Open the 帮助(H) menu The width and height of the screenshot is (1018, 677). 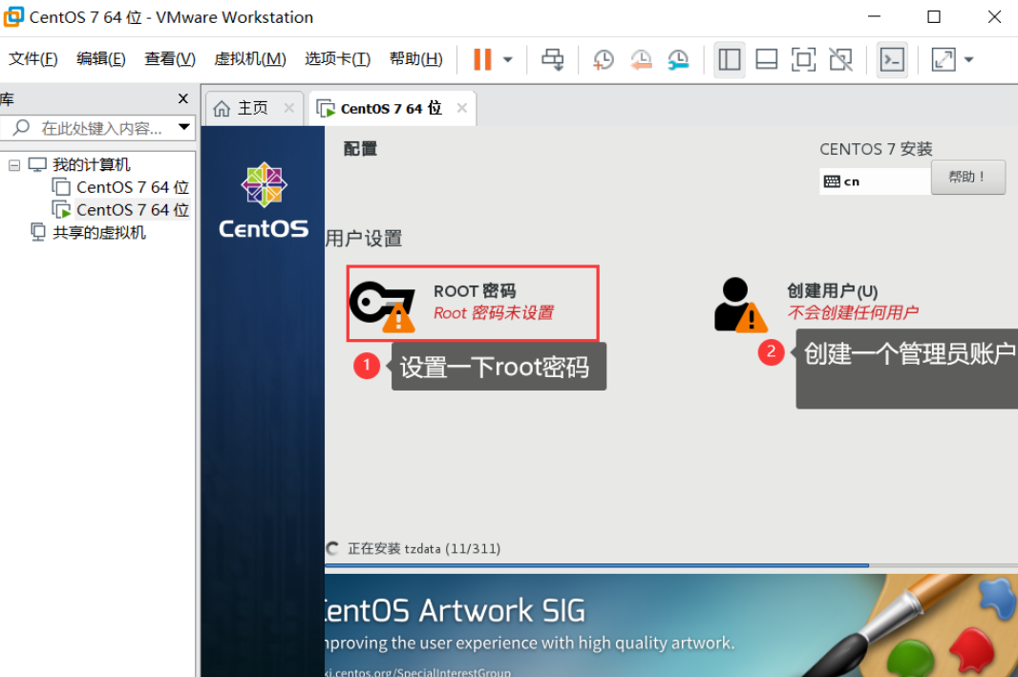point(416,59)
